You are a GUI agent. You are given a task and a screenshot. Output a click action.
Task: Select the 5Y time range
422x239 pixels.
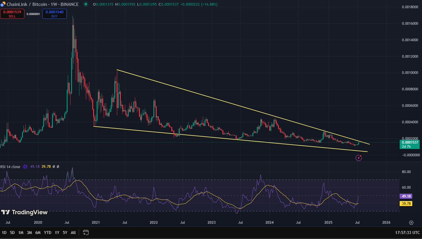pos(65,233)
